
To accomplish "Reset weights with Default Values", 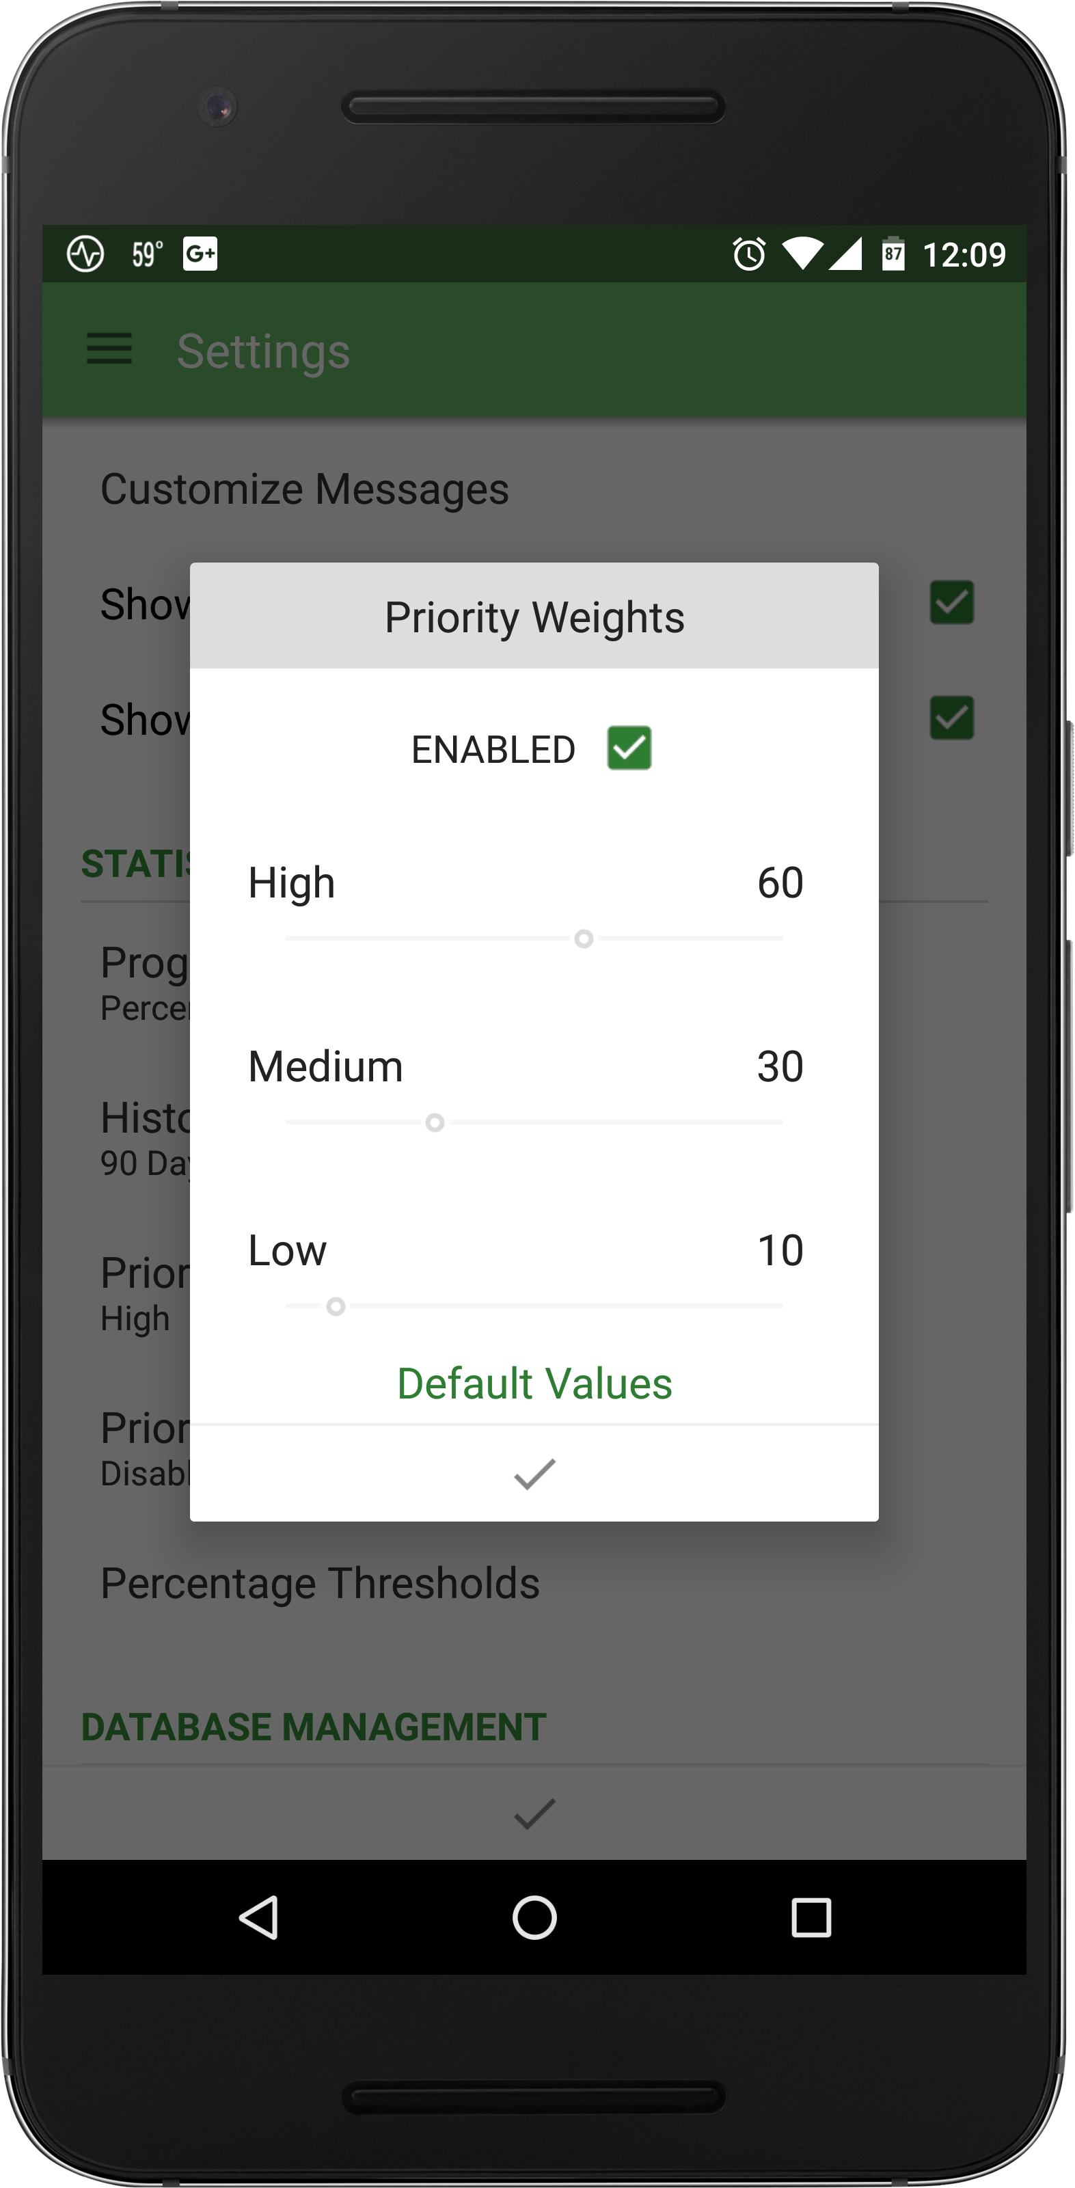I will [534, 1383].
